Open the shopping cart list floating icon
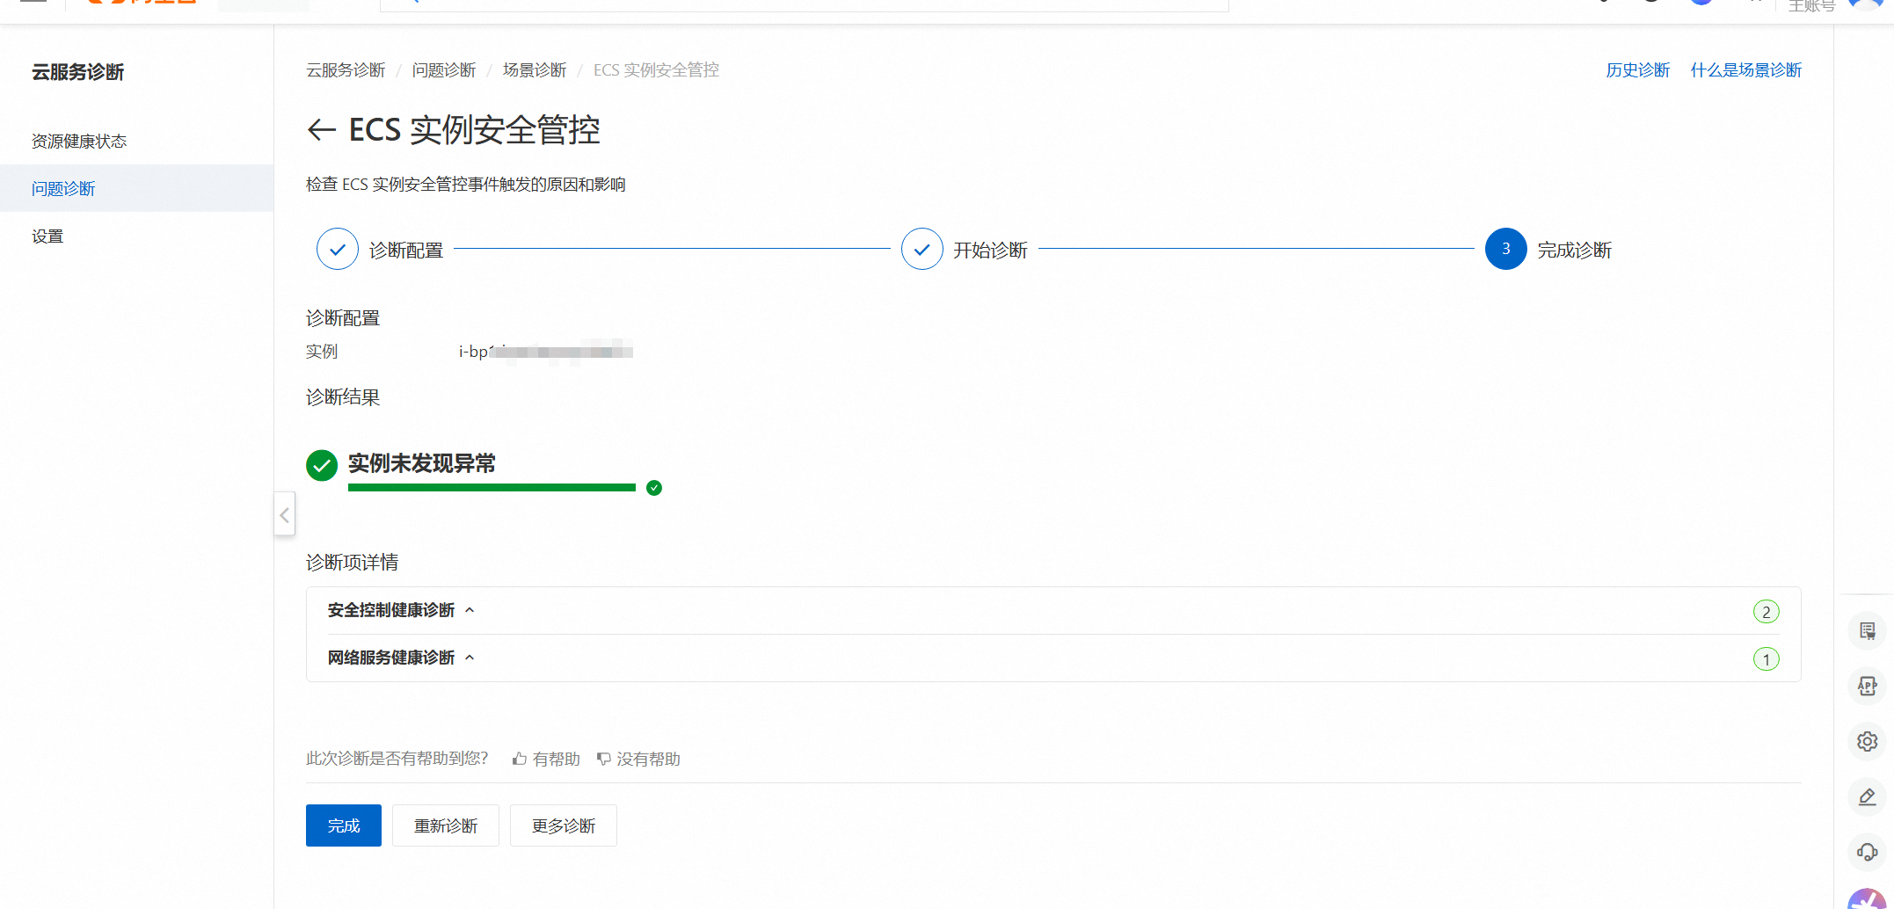Screen dimensions: 1894x909 (x=1868, y=630)
